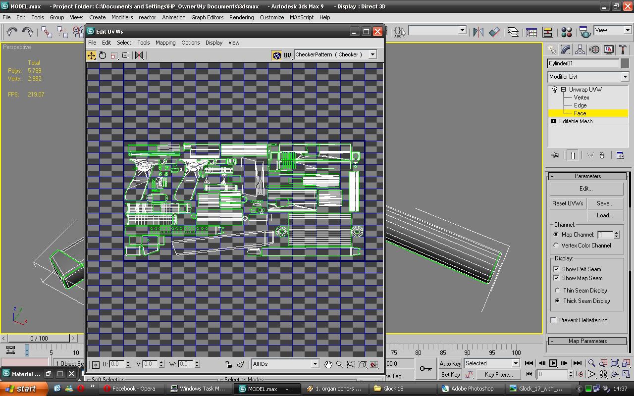This screenshot has height=396, width=634.
Task: Collapse the Unwrap UVW modifier tree
Action: coord(564,90)
